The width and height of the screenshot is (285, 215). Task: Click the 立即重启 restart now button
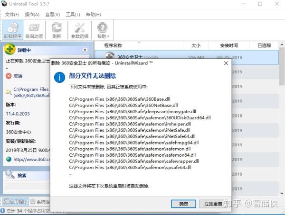tap(213, 204)
